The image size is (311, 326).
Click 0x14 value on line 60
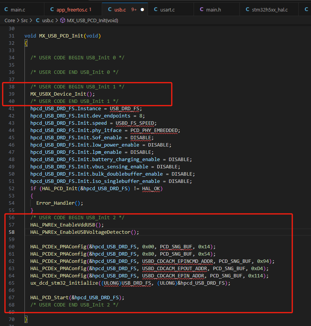pyautogui.click(x=204, y=247)
